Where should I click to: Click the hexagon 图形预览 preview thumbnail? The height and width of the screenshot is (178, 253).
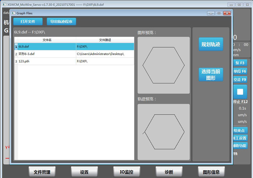coord(164,65)
